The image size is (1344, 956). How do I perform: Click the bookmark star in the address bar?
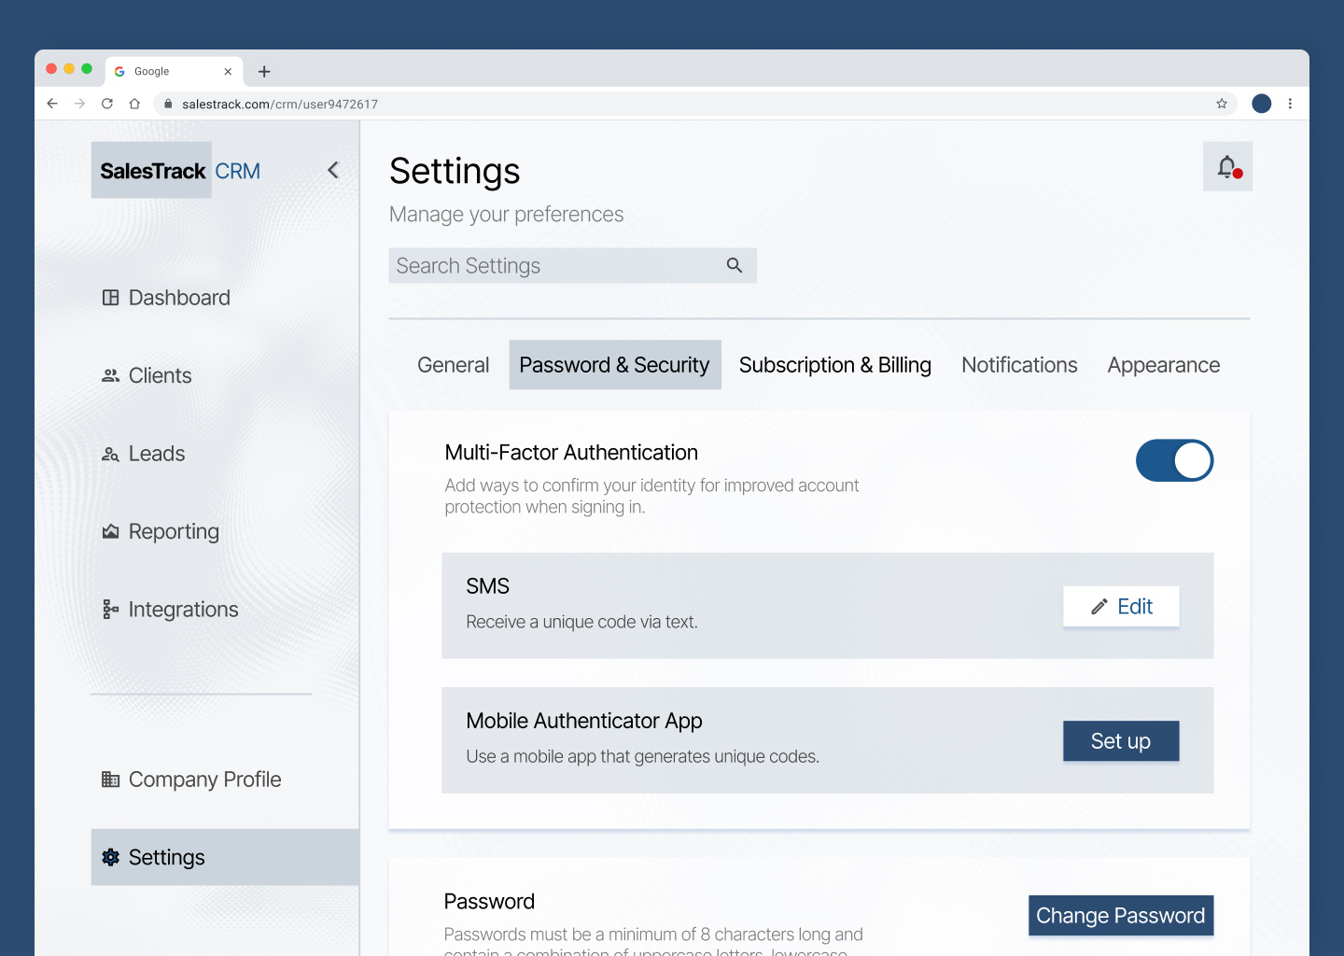click(1222, 104)
